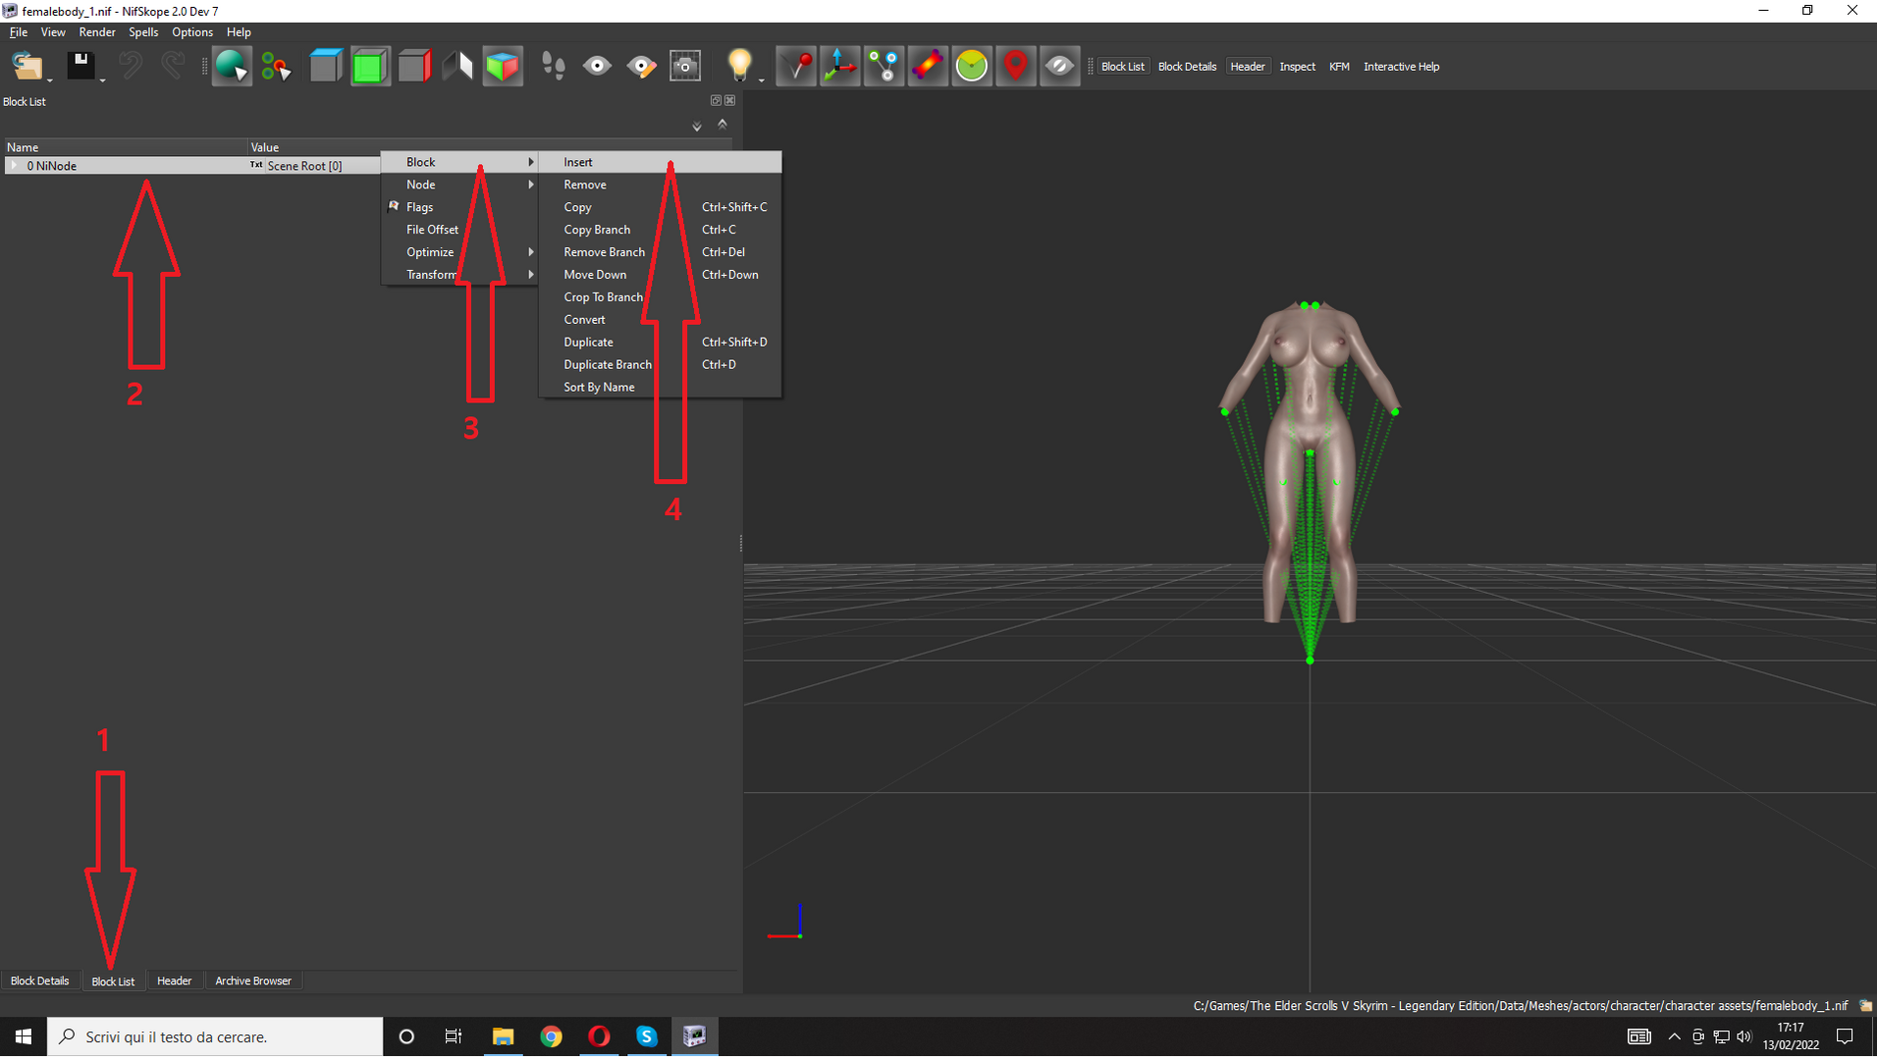Click the up chevron in Block List
Image resolution: width=1877 pixels, height=1060 pixels.
click(723, 124)
